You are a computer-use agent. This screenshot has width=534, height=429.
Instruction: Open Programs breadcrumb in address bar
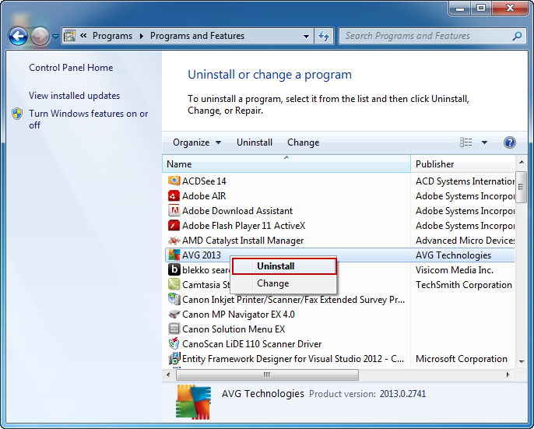click(x=112, y=36)
